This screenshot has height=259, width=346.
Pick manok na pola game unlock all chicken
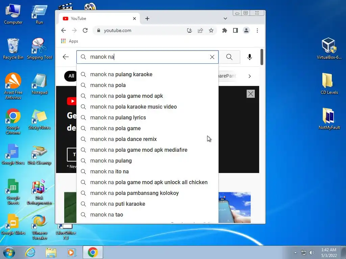click(147, 182)
